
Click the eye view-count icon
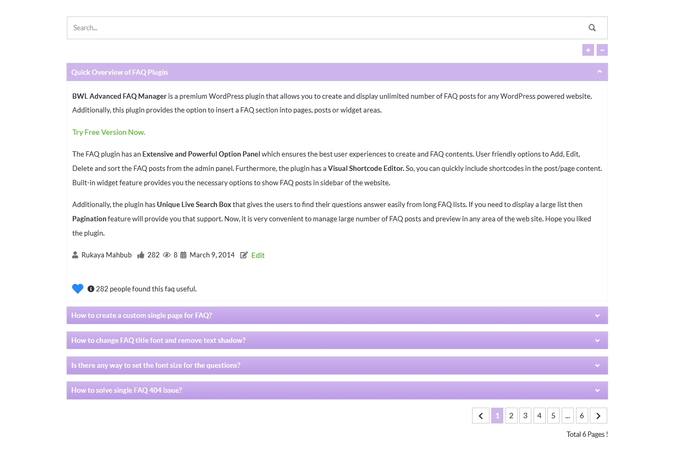tap(167, 255)
